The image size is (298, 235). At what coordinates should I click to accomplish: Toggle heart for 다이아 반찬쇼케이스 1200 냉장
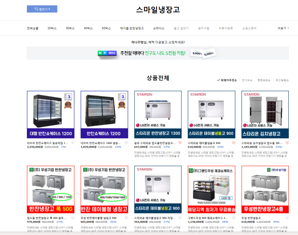point(126,143)
